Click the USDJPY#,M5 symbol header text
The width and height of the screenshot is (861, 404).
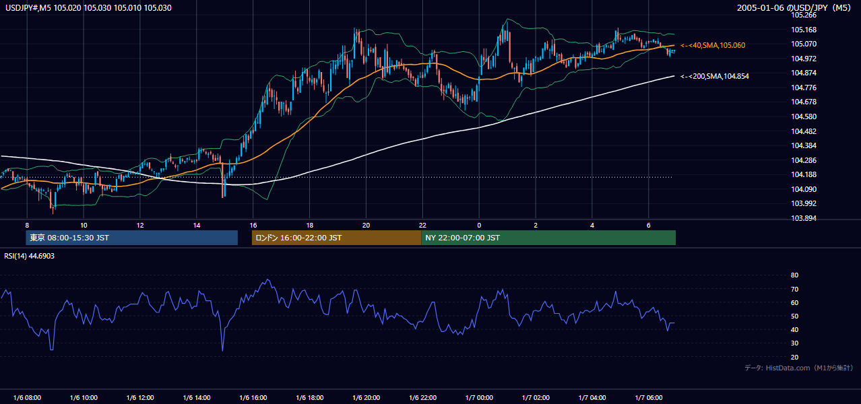pyautogui.click(x=88, y=8)
